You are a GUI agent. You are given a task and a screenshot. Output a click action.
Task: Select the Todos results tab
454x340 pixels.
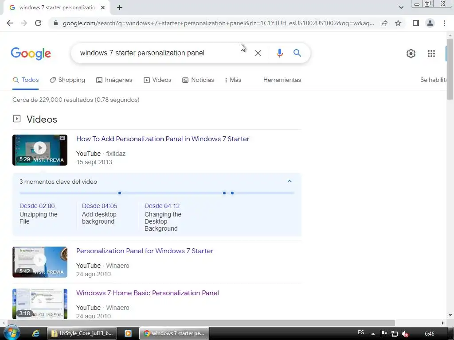25,80
